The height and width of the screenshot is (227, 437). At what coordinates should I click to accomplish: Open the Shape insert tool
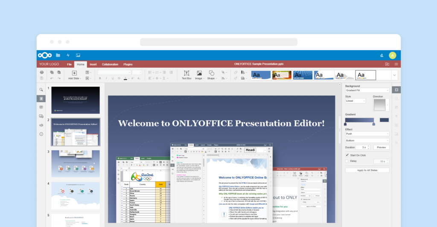click(x=212, y=75)
